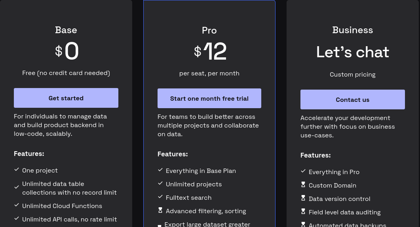Click checkmark icon next to Fulltext search
The height and width of the screenshot is (227, 420).
(160, 197)
